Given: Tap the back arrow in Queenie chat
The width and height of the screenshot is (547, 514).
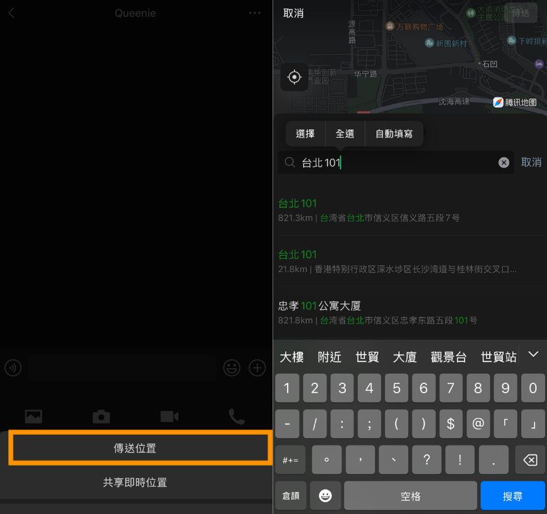Looking at the screenshot, I should coord(11,13).
